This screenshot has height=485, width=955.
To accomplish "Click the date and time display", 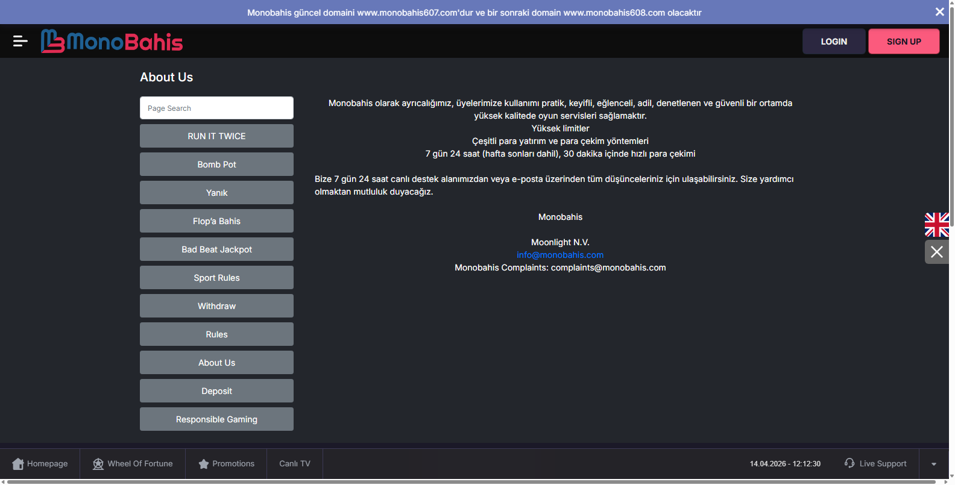I will click(x=785, y=464).
